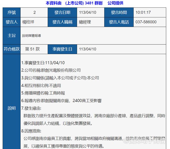Click line '5.傳播媒體名稱:工商時報'
Image resolution: width=170 pixels, height=149 pixels.
click(x=43, y=93)
